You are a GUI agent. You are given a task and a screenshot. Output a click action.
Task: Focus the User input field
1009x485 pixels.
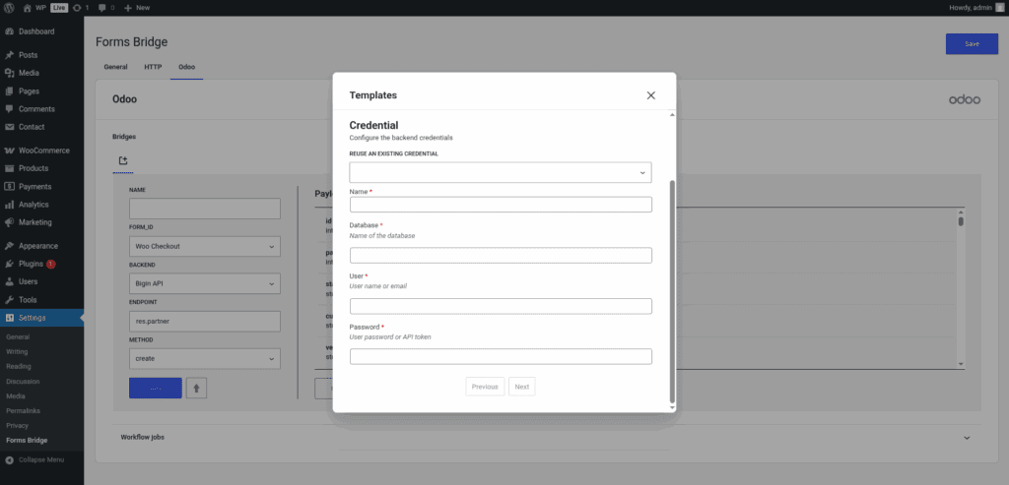[x=501, y=306]
